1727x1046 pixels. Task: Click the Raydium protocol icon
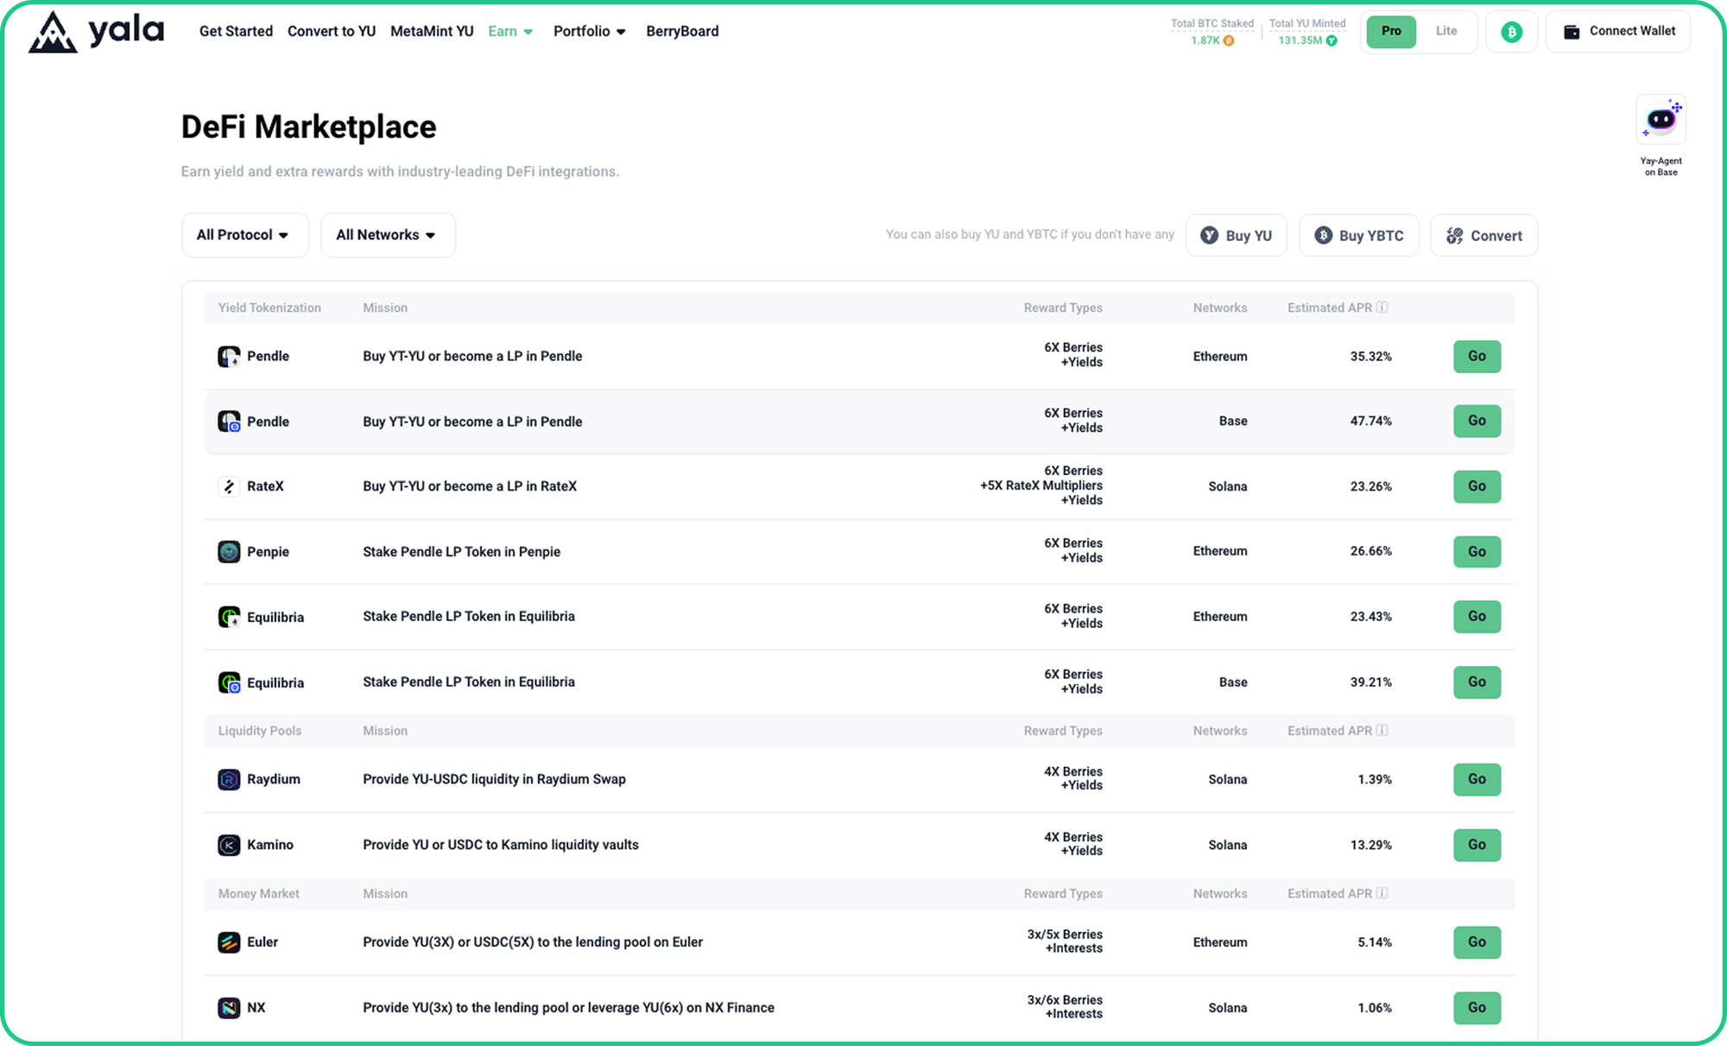pos(229,779)
